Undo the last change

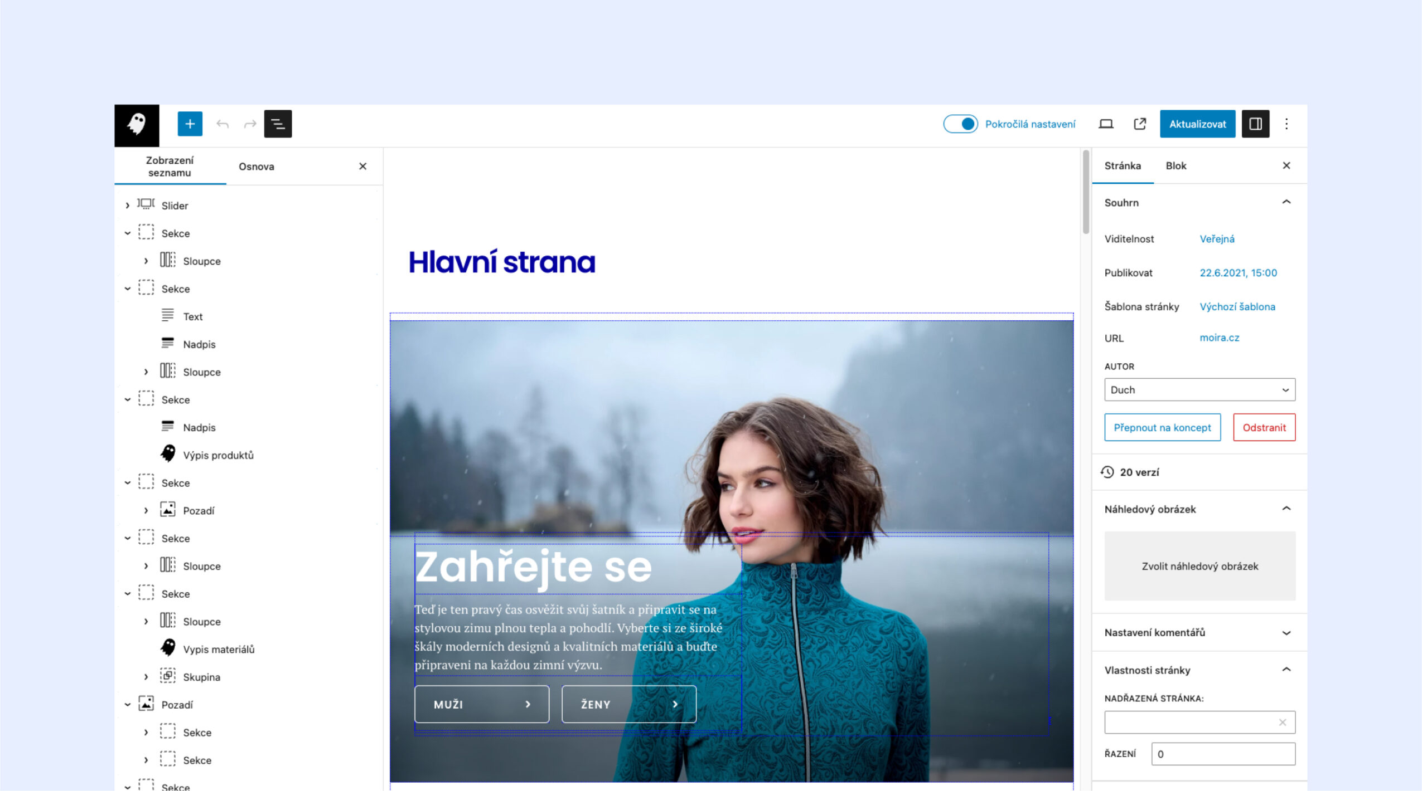click(224, 124)
